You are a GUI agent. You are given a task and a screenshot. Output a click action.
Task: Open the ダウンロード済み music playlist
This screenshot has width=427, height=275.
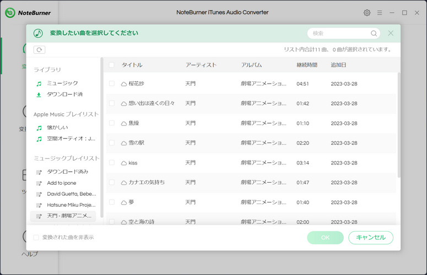pyautogui.click(x=68, y=172)
